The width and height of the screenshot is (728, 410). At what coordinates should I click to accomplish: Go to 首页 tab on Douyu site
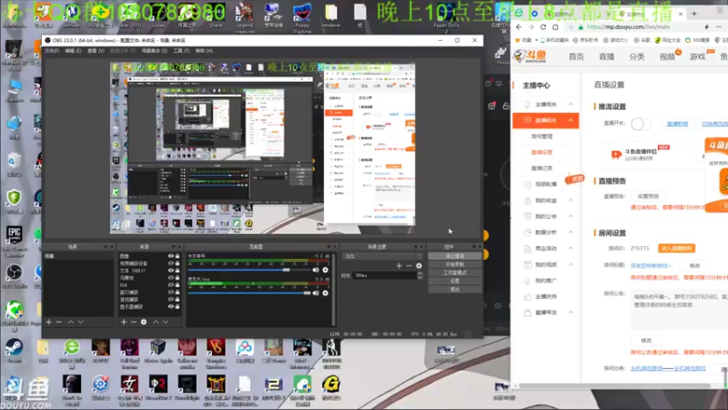(x=576, y=56)
